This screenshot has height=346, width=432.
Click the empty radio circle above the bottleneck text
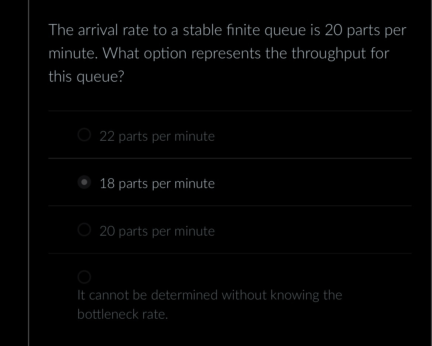click(84, 276)
